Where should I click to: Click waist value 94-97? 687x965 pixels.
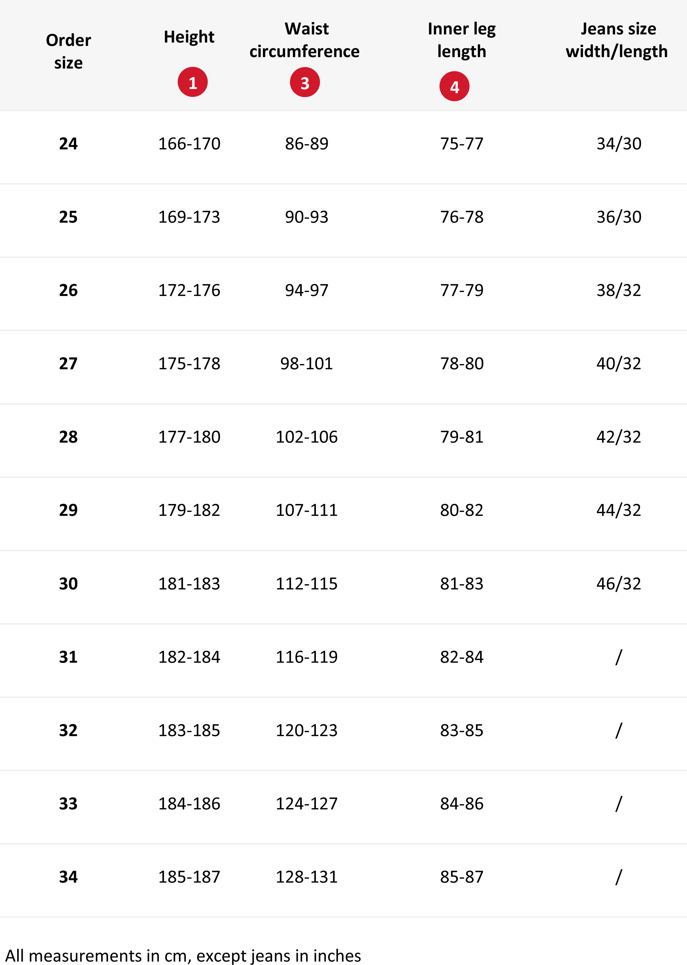pos(307,290)
